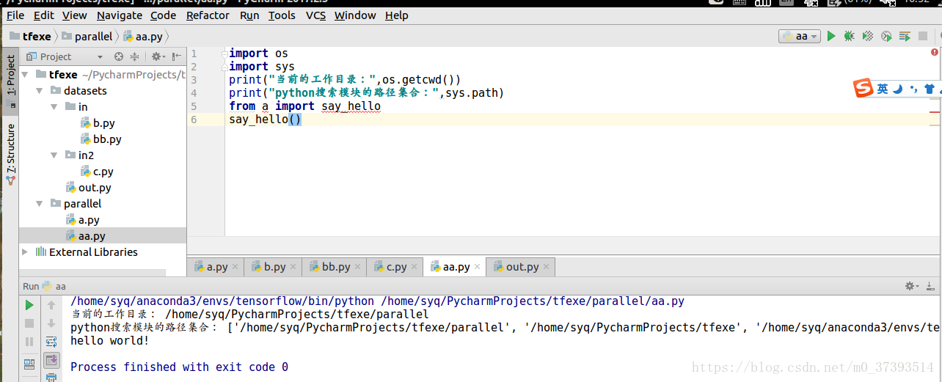Image resolution: width=942 pixels, height=382 pixels.
Task: Click down-arrow stack trace icon in Run panel
Action: click(51, 323)
